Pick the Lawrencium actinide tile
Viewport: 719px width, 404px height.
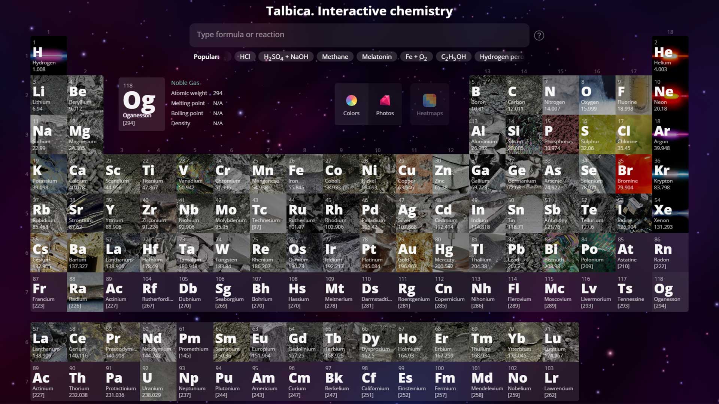pyautogui.click(x=561, y=382)
